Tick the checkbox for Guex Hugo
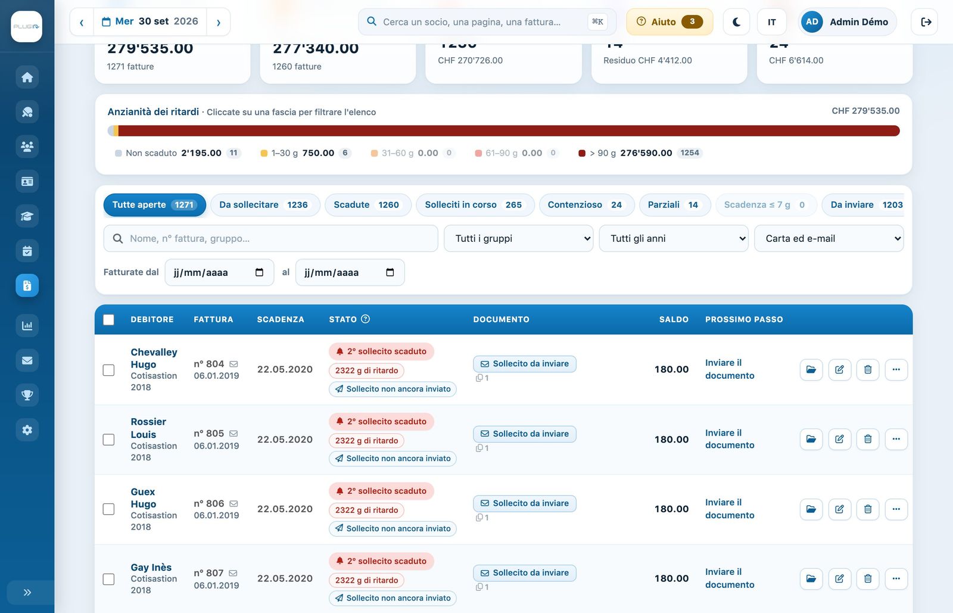The height and width of the screenshot is (613, 953). [108, 509]
